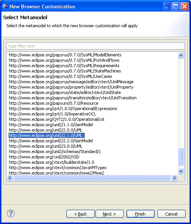
Task: Click the Eclipse icon in the title bar
Action: (5, 6)
